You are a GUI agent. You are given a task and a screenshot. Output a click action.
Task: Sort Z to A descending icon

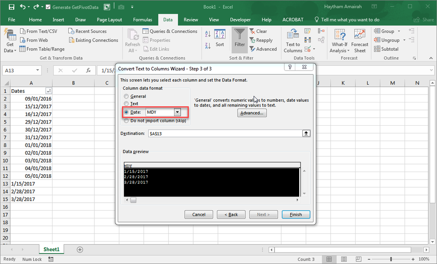tap(208, 46)
